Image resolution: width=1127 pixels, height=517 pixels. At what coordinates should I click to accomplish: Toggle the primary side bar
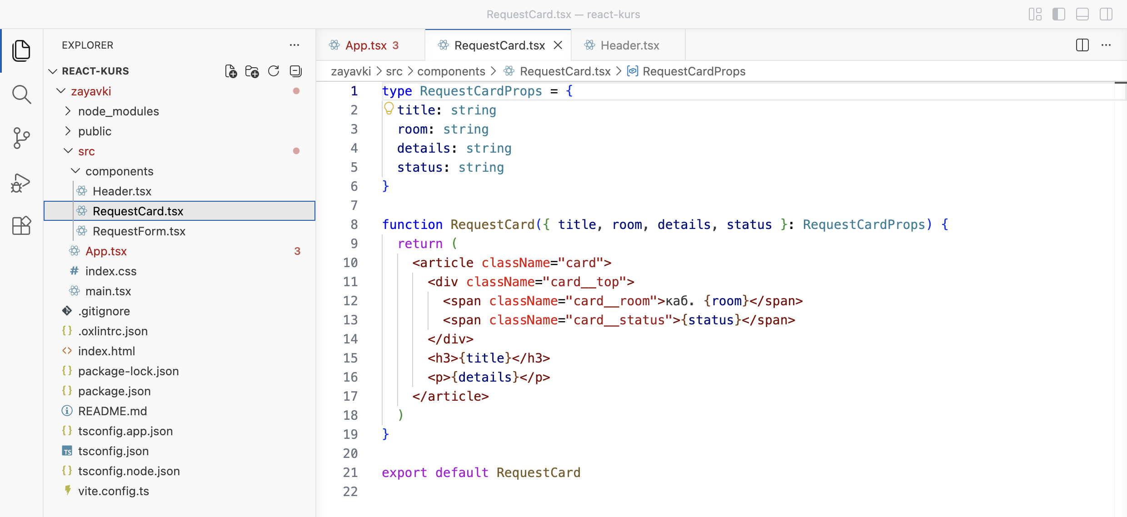pos(1059,14)
